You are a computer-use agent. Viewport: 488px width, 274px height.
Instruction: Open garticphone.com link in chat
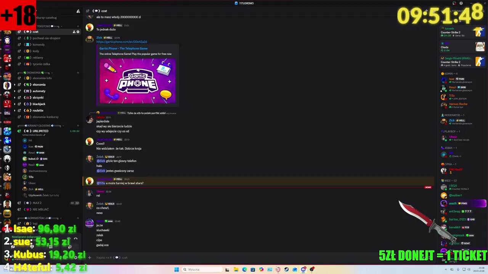pos(122,42)
